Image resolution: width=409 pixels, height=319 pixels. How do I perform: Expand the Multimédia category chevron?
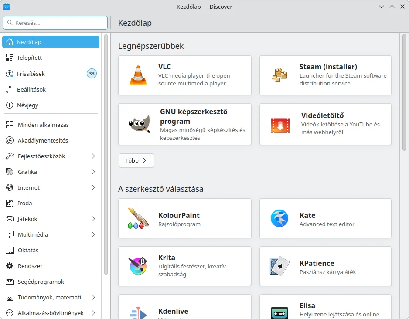pos(93,234)
